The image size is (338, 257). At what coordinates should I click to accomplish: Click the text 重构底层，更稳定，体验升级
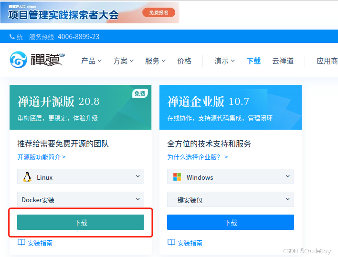pyautogui.click(x=58, y=118)
